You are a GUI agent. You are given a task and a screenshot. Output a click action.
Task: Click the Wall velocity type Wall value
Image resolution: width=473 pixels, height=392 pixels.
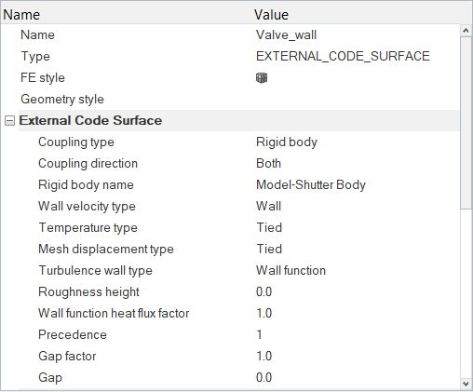[x=268, y=206]
